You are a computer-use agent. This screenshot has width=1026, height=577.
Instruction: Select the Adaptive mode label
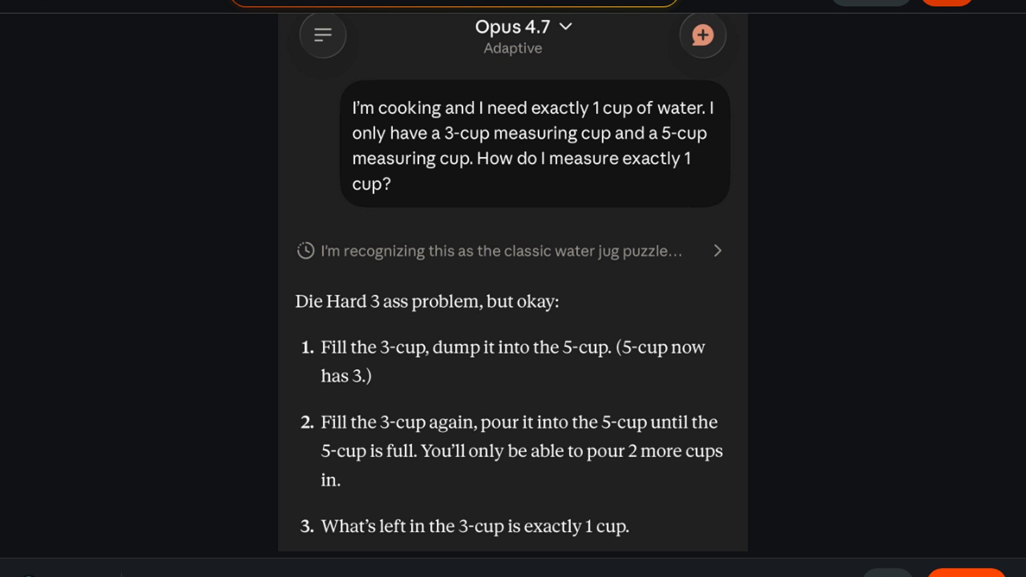[512, 48]
